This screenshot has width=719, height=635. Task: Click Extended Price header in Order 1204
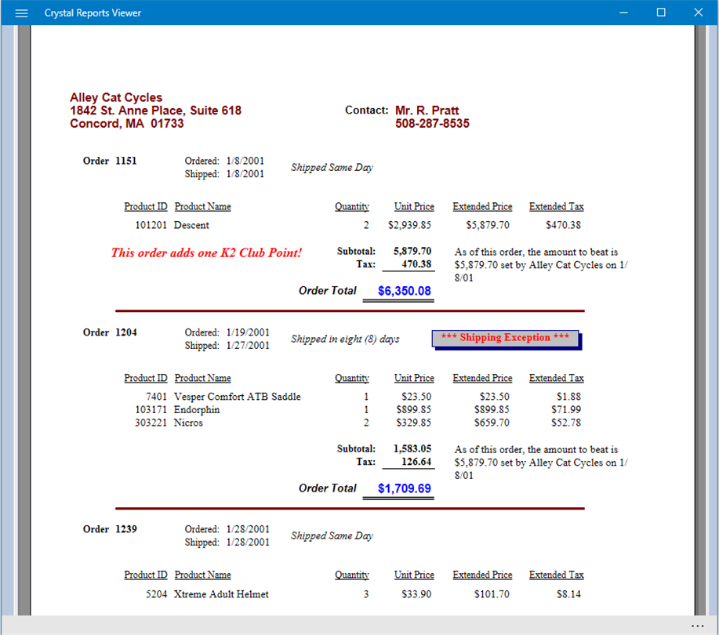coord(482,378)
